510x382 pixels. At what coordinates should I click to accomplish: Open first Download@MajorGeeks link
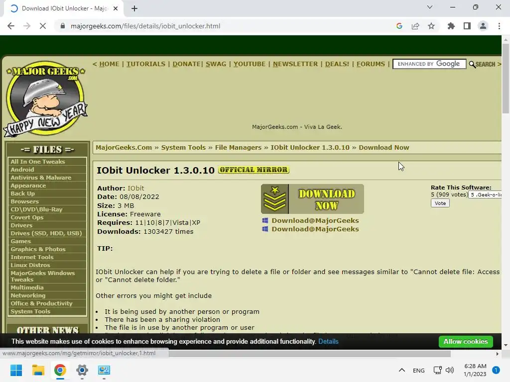tap(315, 220)
